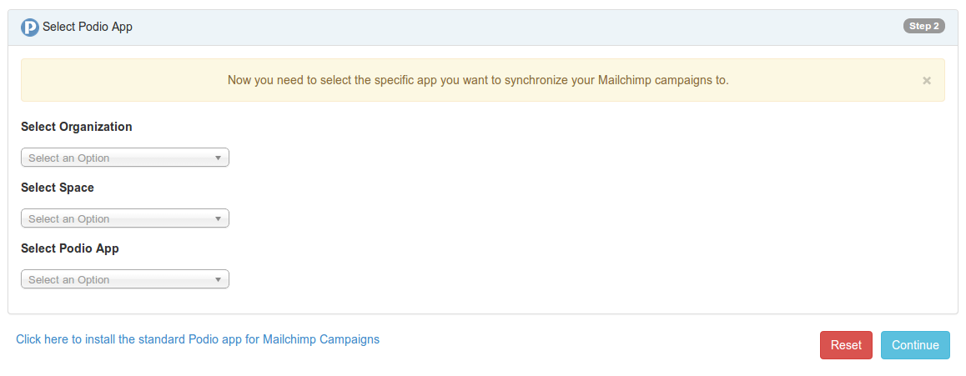Click the Select Space dropdown arrow
The width and height of the screenshot is (966, 376).
[x=218, y=218]
